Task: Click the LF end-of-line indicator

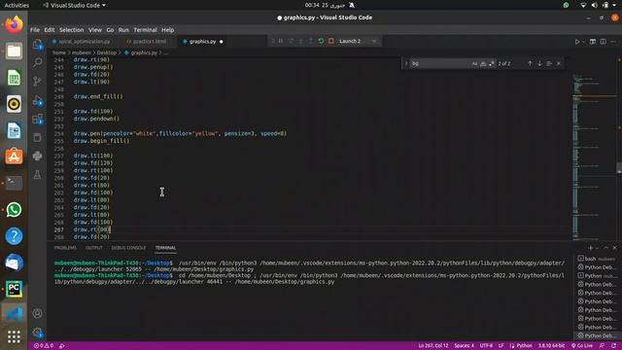Action: click(x=501, y=346)
